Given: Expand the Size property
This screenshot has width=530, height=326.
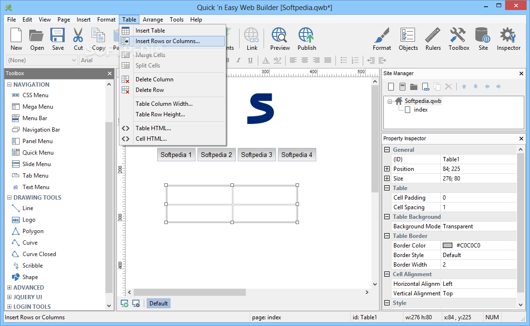Looking at the screenshot, I should (x=387, y=179).
